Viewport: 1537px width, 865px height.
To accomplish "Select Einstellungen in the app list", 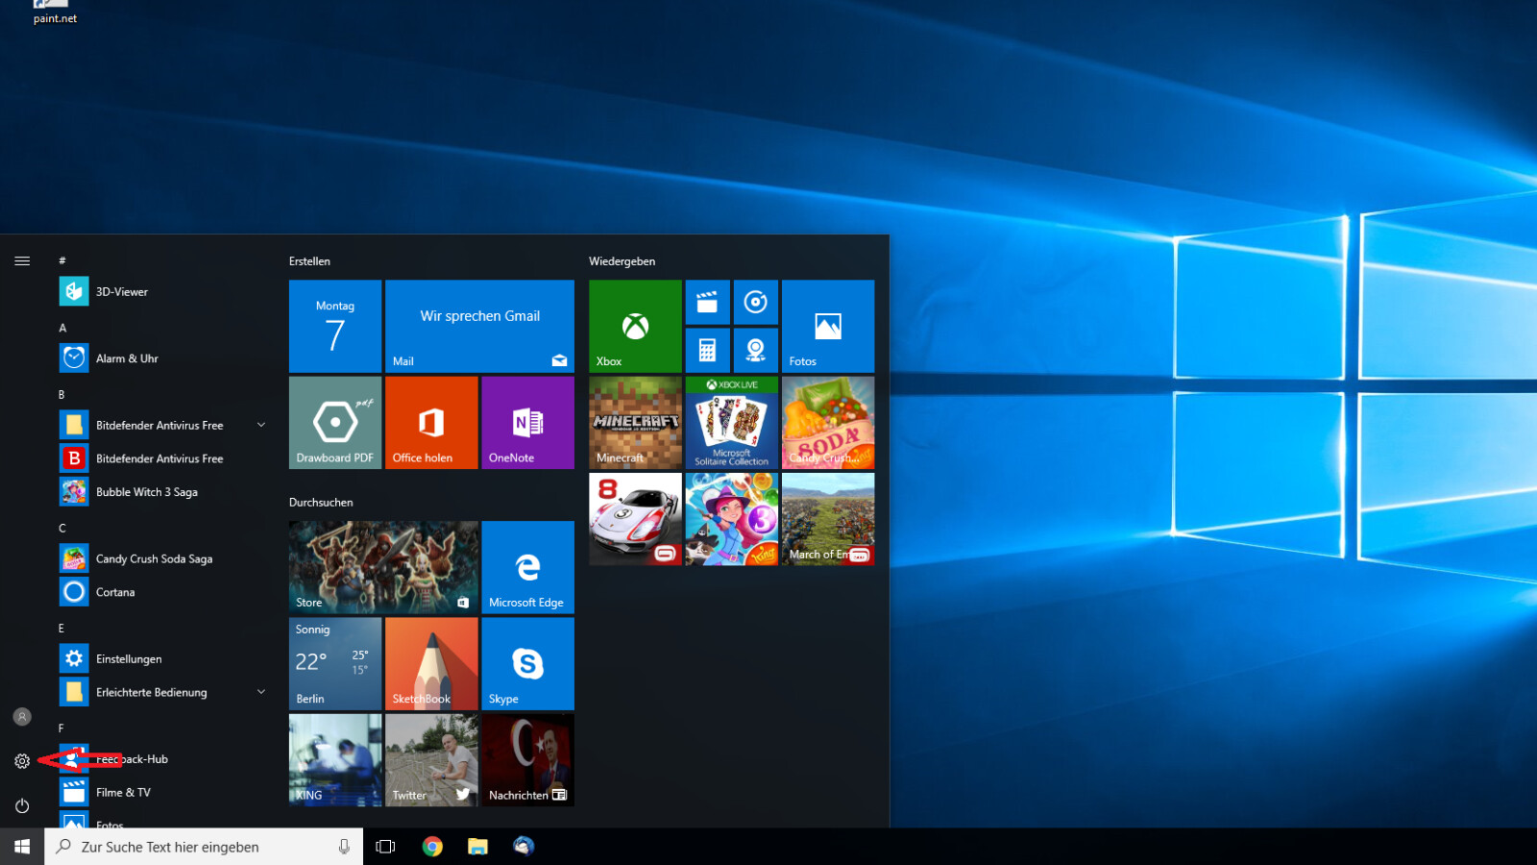I will pos(129,659).
